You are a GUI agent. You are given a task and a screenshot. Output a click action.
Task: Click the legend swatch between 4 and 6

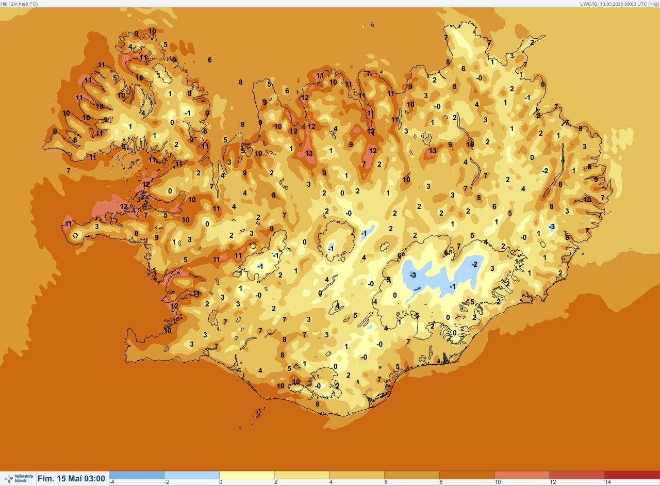tap(357, 475)
